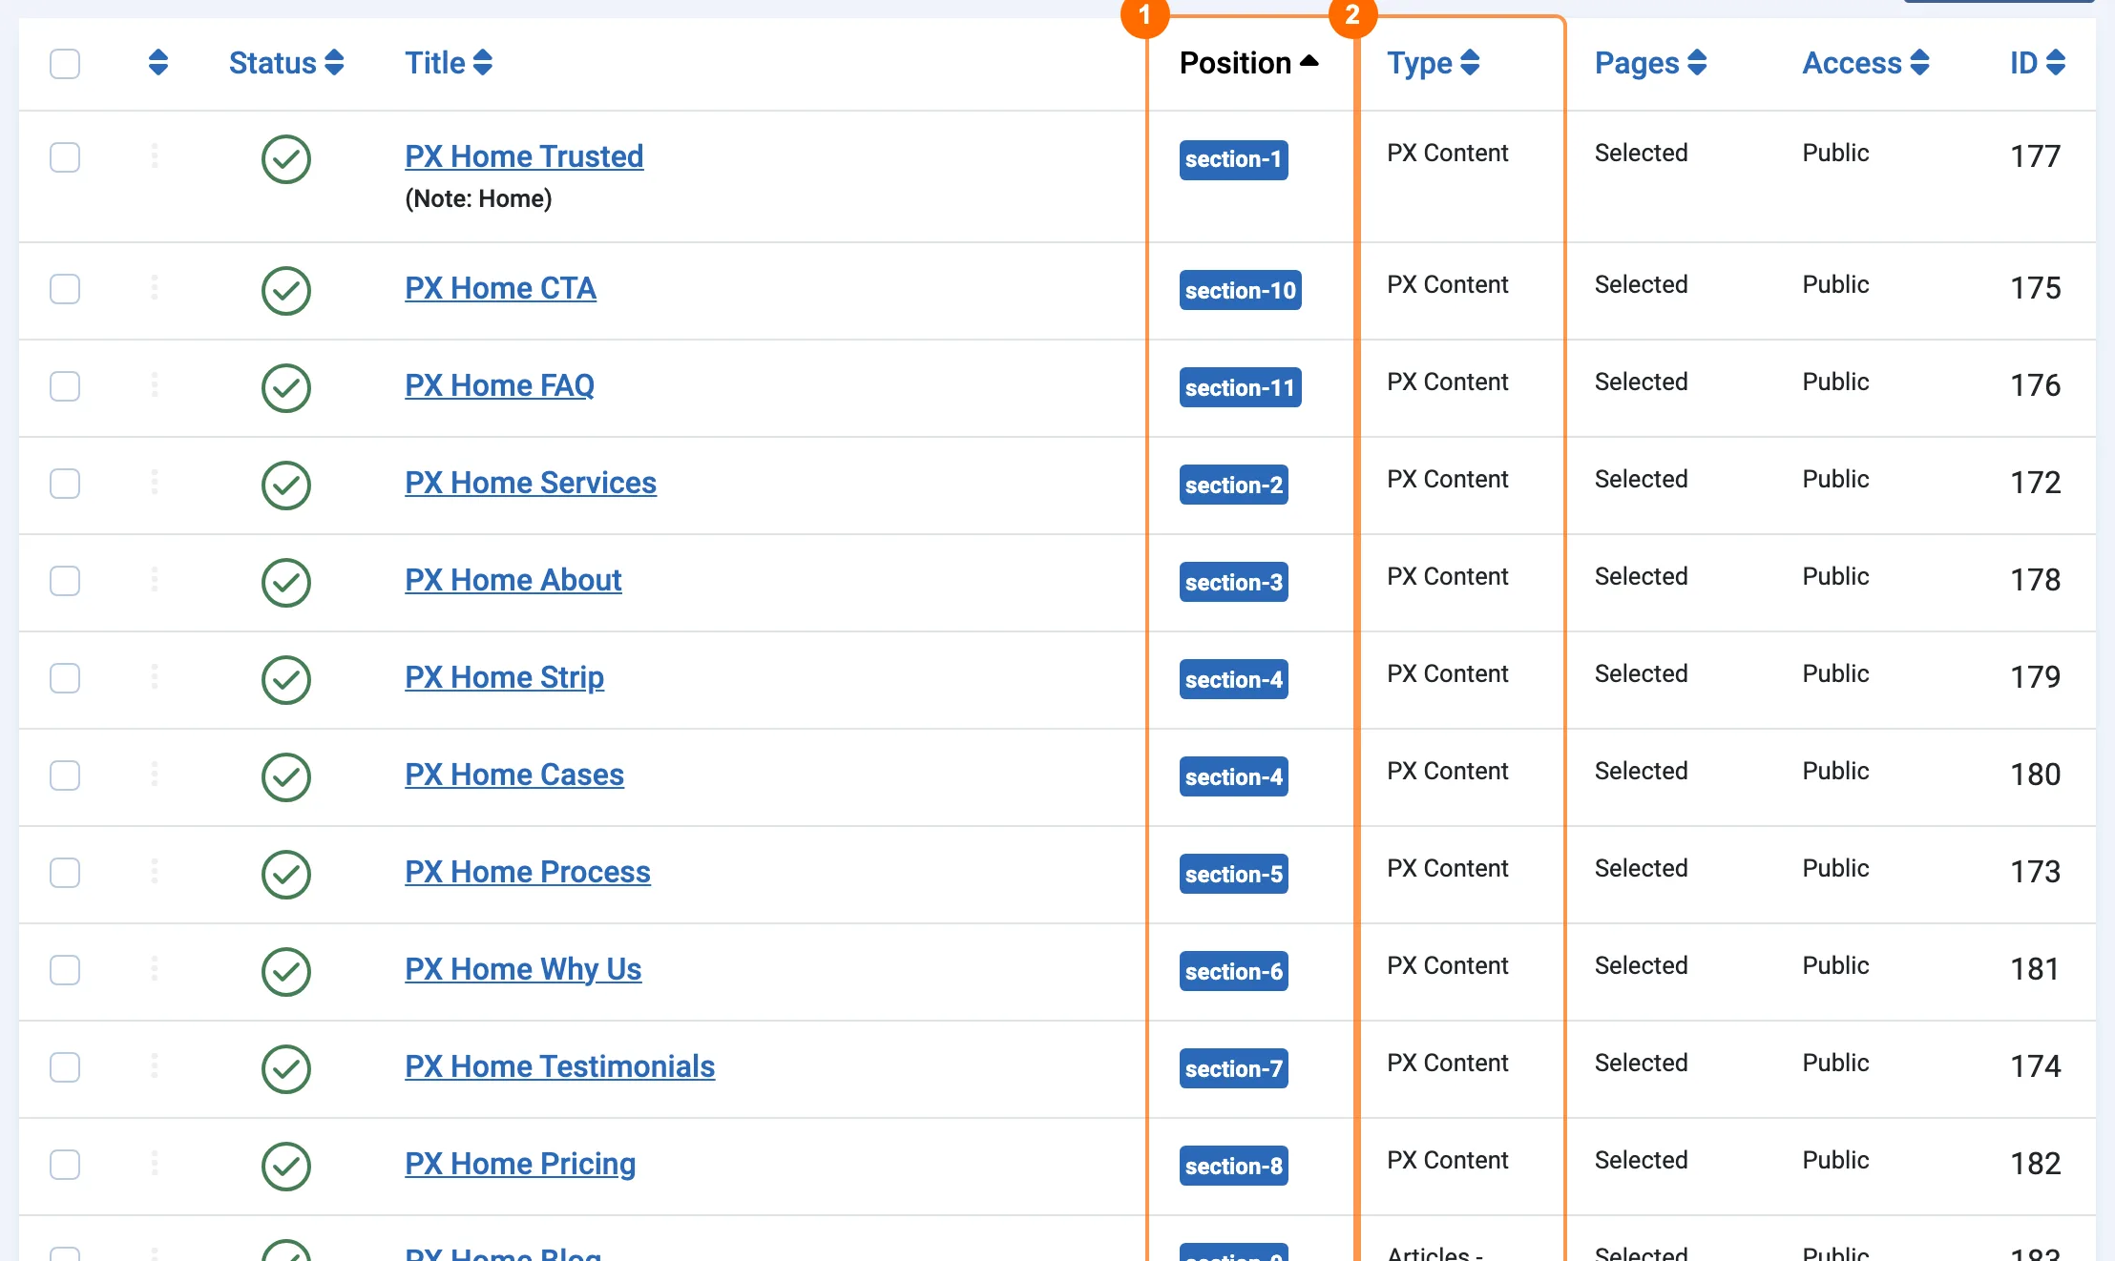This screenshot has width=2115, height=1261.
Task: Click drag handle of PX Home Strip row
Action: [x=155, y=676]
